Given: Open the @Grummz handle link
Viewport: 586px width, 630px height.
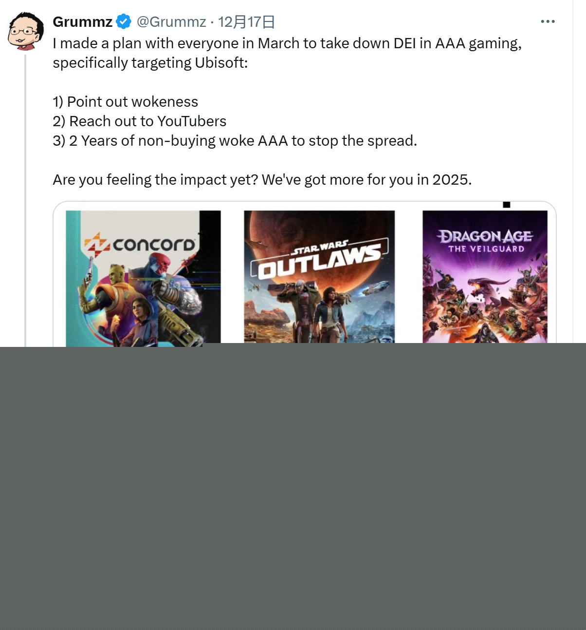Looking at the screenshot, I should [x=171, y=22].
